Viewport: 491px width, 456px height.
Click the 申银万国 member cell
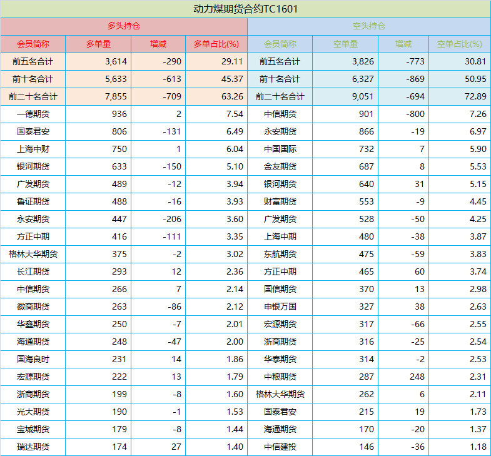pyautogui.click(x=280, y=307)
